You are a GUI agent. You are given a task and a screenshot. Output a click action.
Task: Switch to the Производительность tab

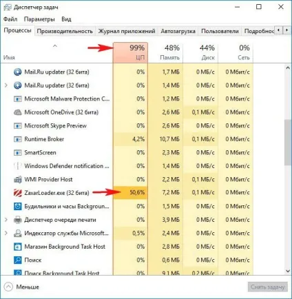pyautogui.click(x=65, y=31)
